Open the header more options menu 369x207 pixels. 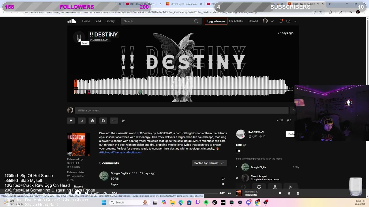tap(295, 21)
